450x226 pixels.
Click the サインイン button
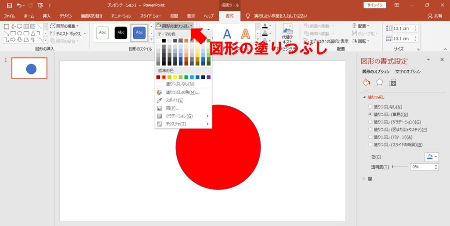click(375, 5)
